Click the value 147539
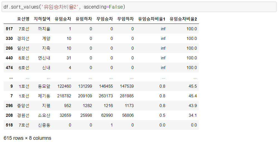This screenshot has height=142, width=279. pos(127,86)
